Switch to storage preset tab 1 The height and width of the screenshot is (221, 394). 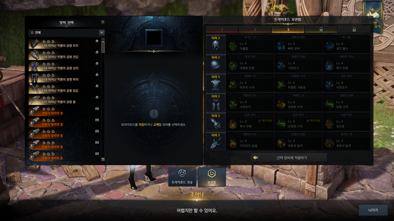pos(222,29)
